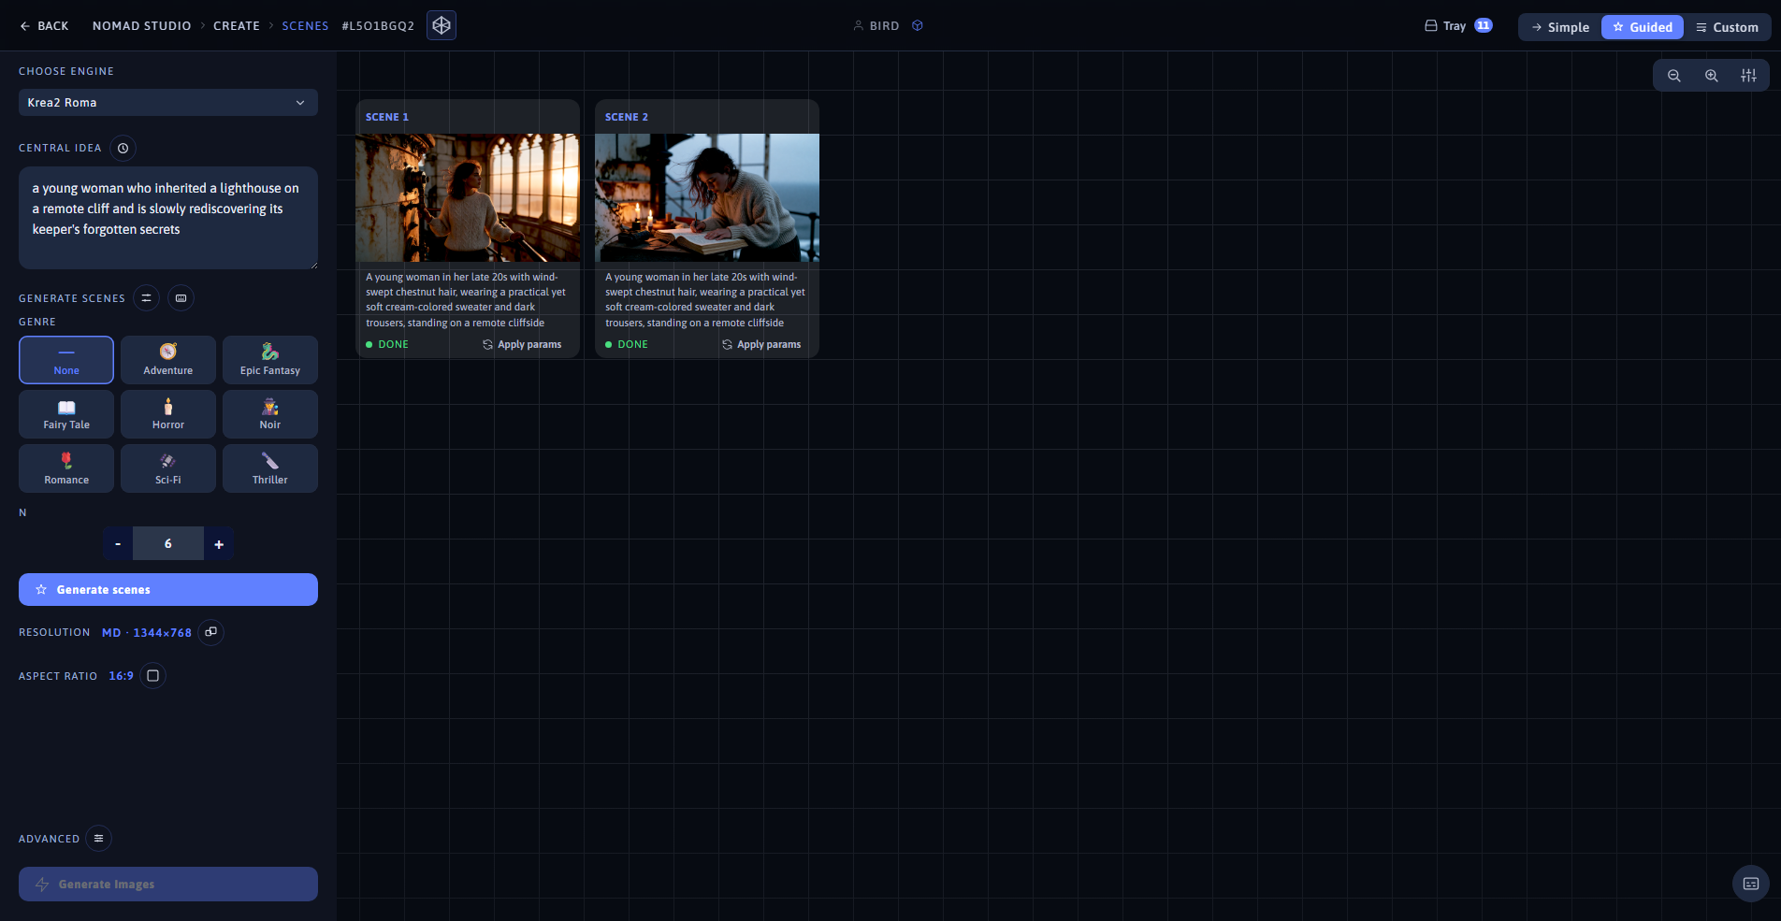
Task: Open the central idea history clock icon
Action: 123,148
